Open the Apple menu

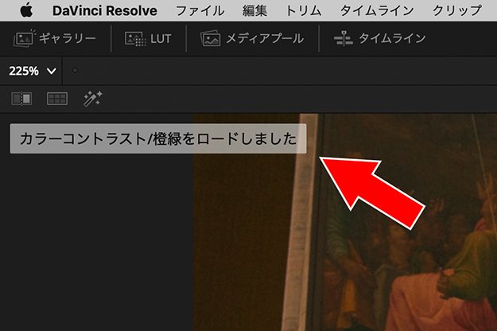(25, 10)
